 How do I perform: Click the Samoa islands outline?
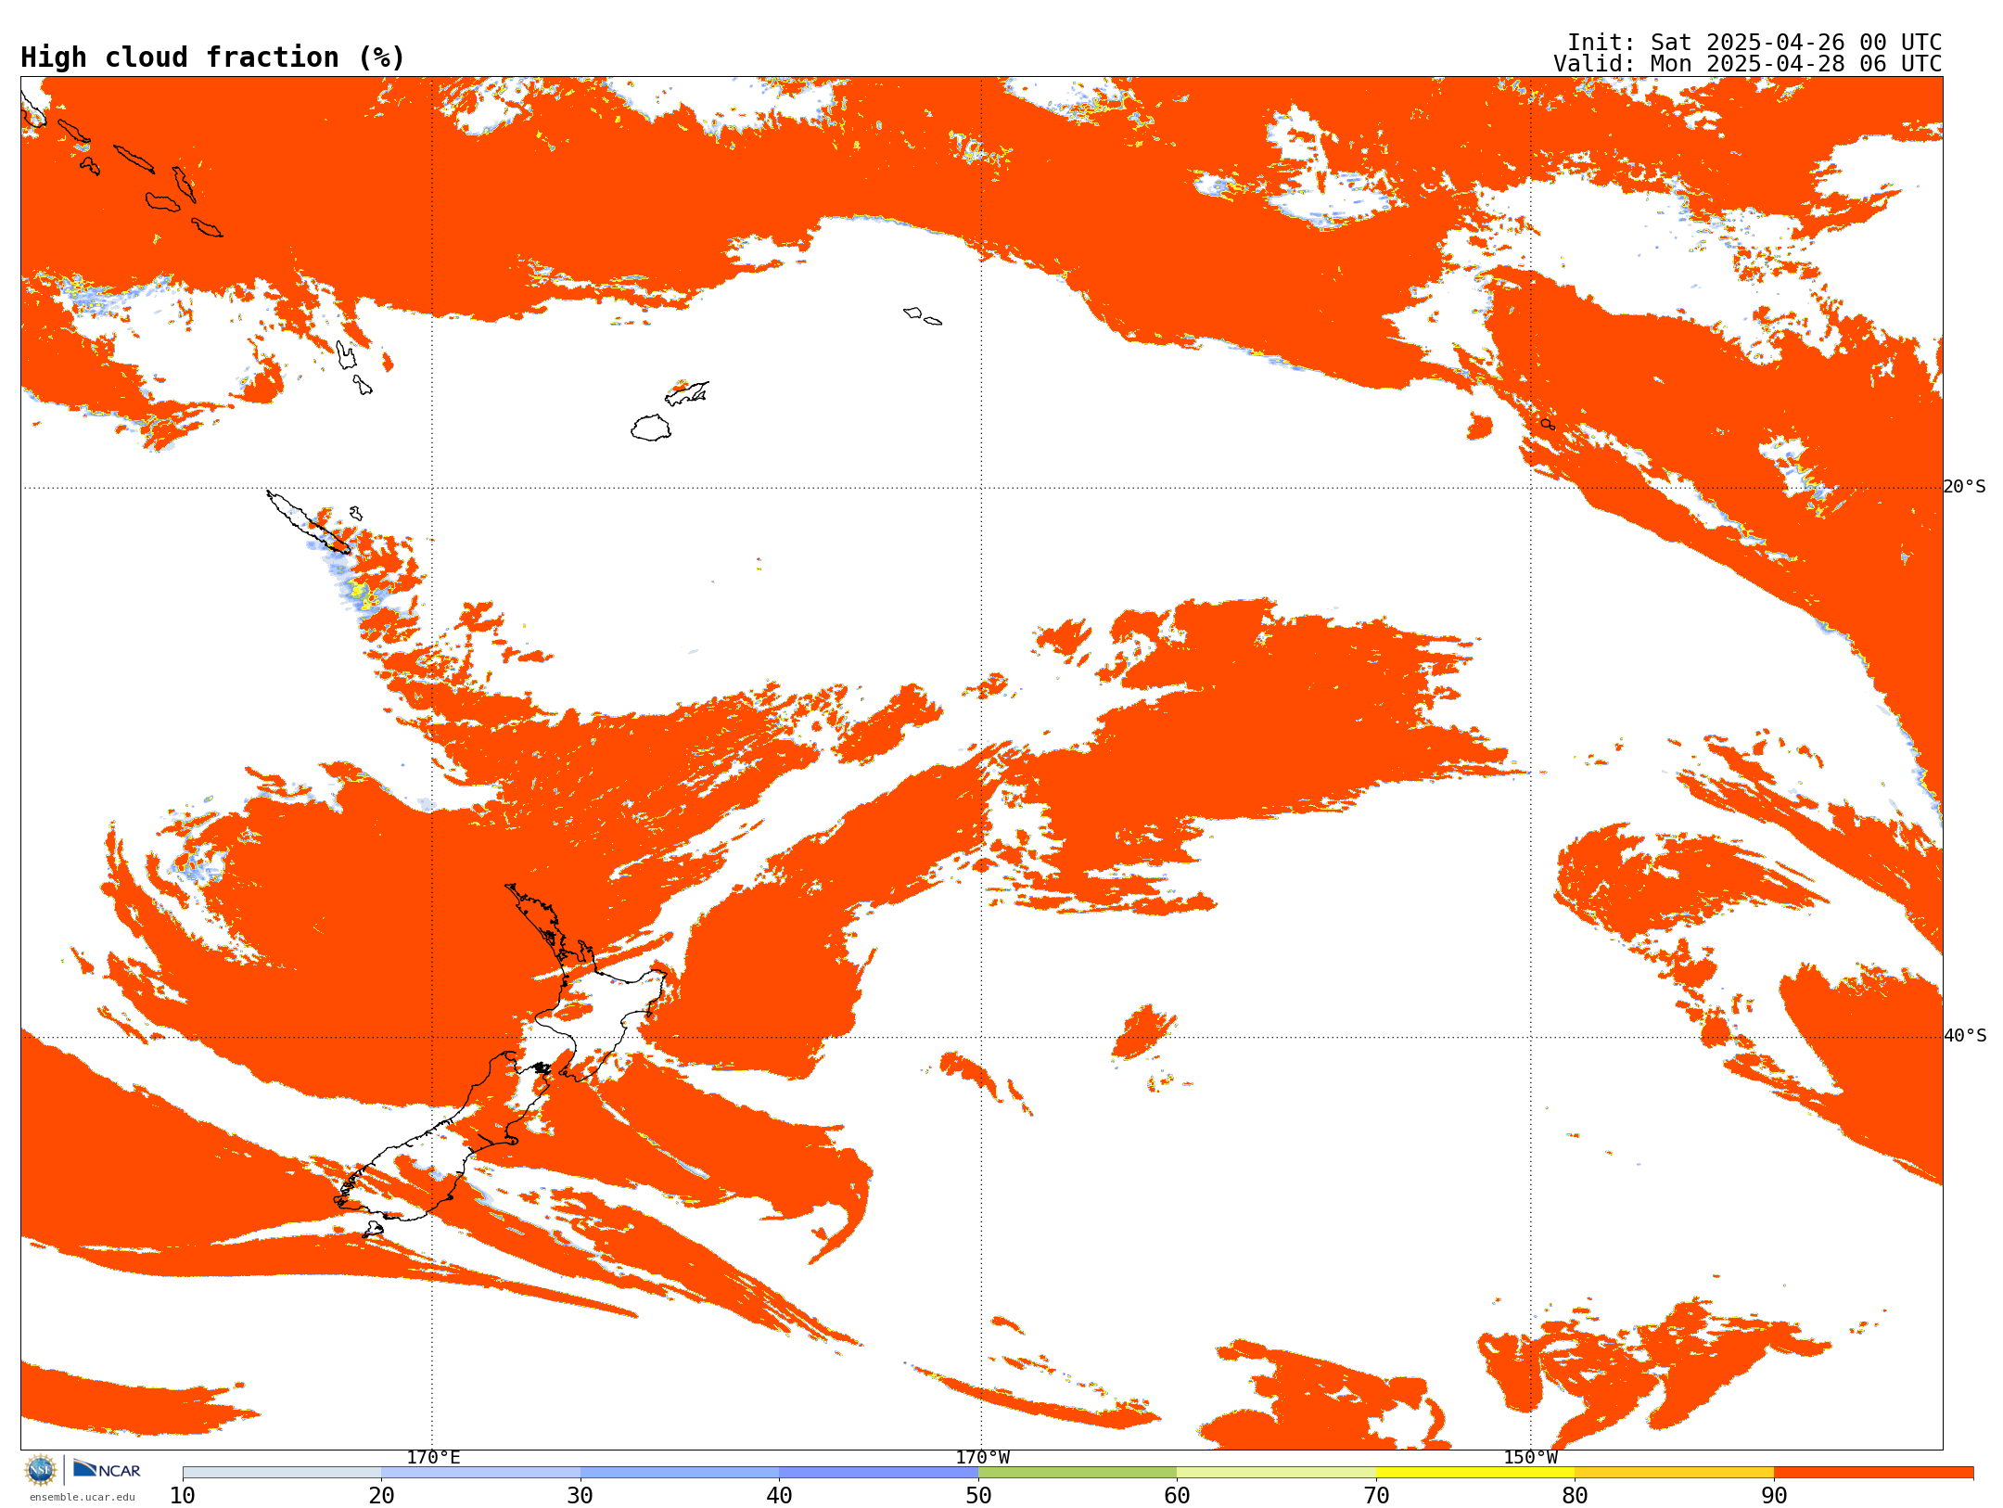[922, 315]
